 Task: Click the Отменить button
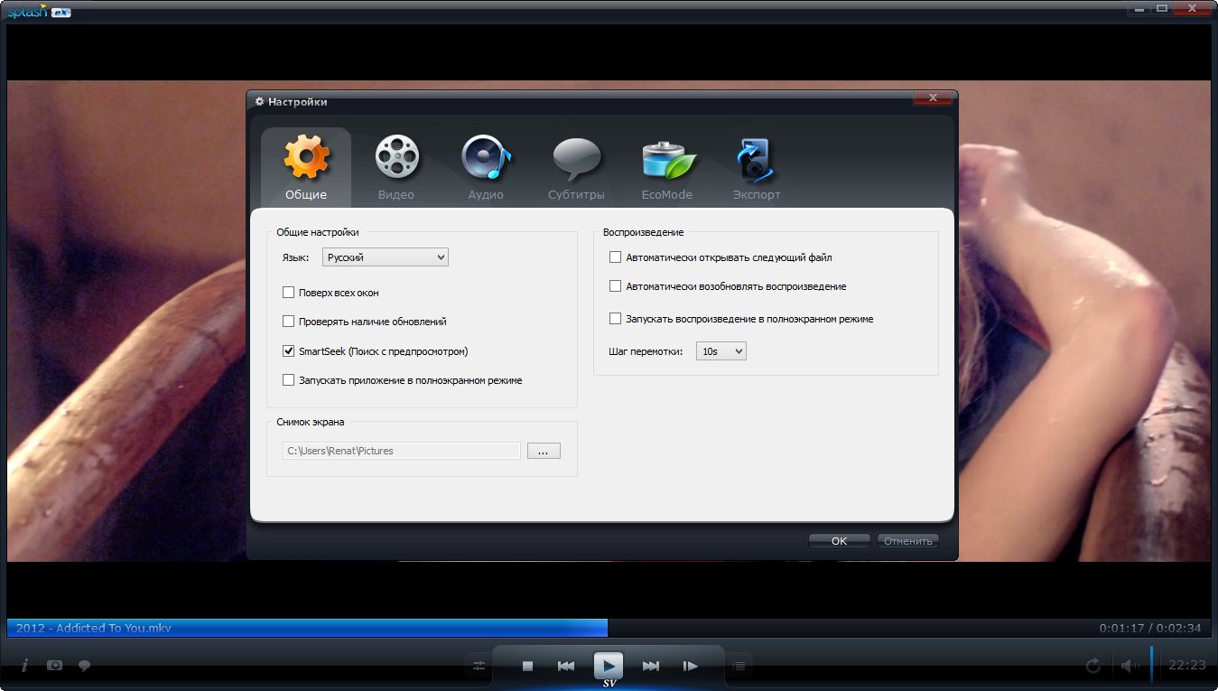click(x=907, y=541)
